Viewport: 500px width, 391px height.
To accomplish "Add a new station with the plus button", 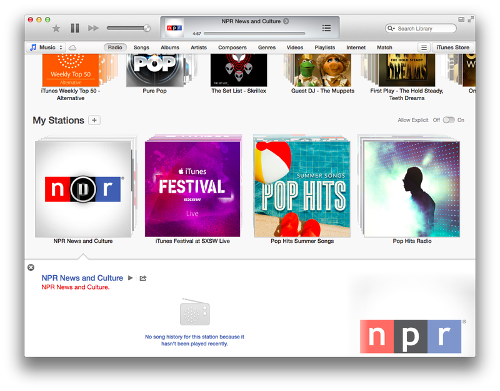I will pos(94,120).
